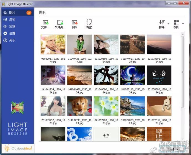The width and height of the screenshot is (191, 155).
Task: Click the view mode icon
Action: pos(176,23)
